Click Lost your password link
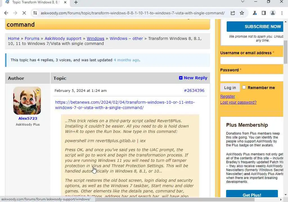Image resolution: width=288 pixels, height=202 pixels. click(238, 102)
